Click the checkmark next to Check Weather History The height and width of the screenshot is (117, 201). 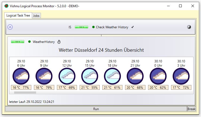coord(132,27)
